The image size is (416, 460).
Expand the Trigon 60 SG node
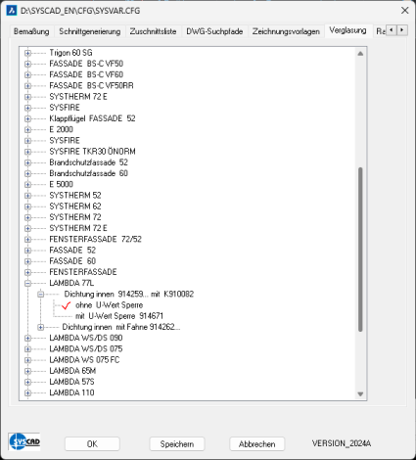tap(27, 53)
